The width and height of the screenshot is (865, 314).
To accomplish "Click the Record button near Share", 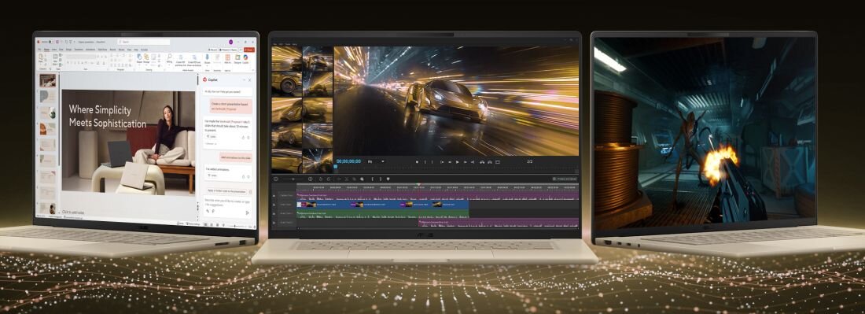I will pyautogui.click(x=213, y=50).
